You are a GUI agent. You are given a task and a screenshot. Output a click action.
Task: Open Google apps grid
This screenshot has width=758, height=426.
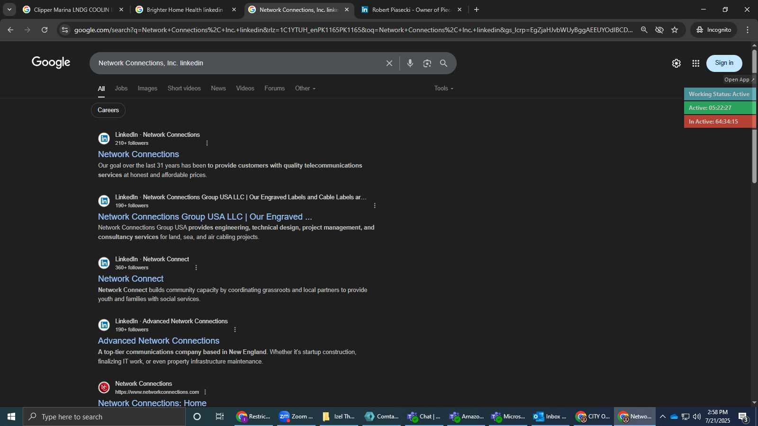(x=695, y=63)
